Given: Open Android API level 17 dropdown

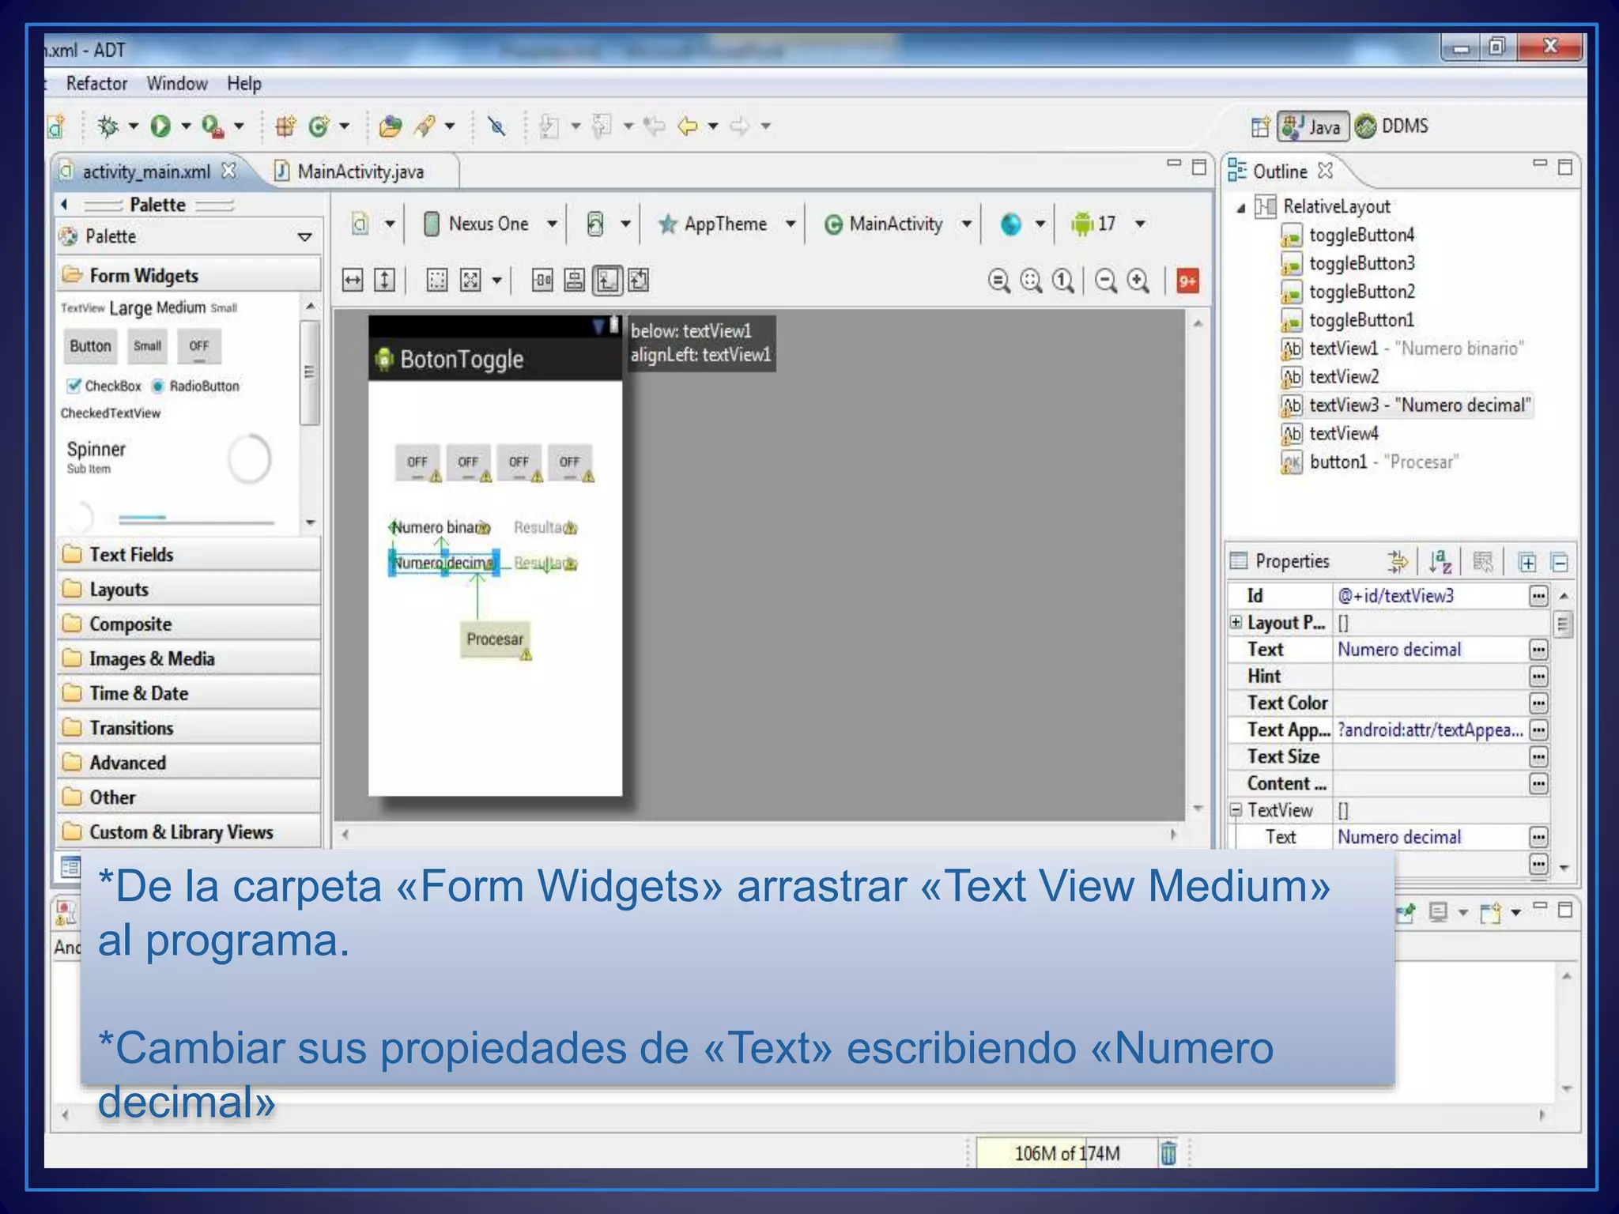Looking at the screenshot, I should [x=1108, y=224].
